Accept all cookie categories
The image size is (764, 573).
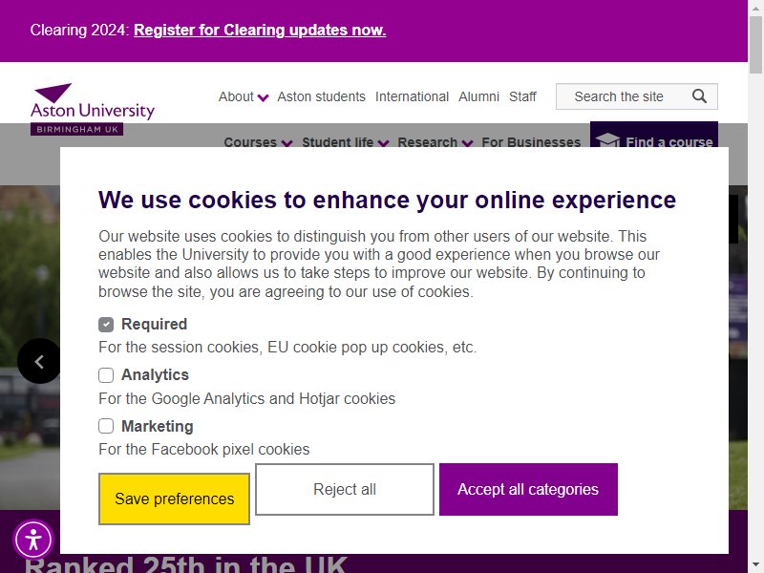[x=528, y=489]
